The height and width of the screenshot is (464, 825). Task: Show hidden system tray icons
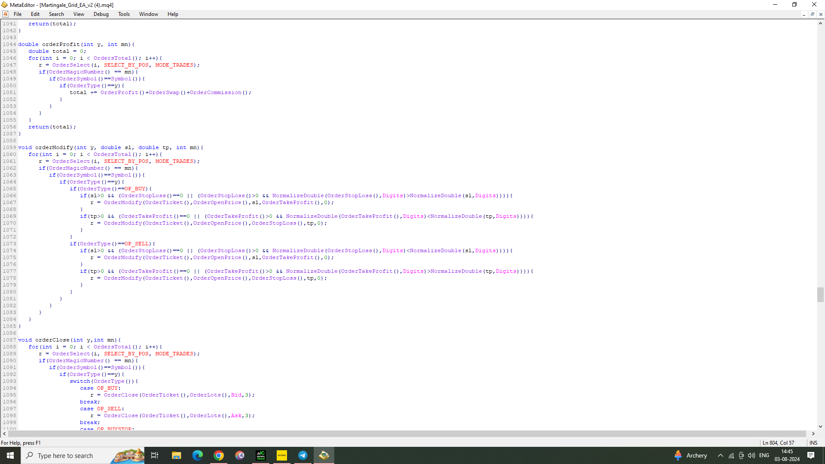point(721,455)
